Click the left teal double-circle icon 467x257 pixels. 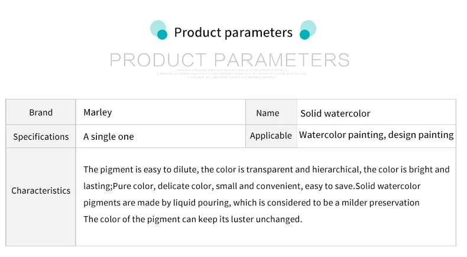tap(159, 30)
